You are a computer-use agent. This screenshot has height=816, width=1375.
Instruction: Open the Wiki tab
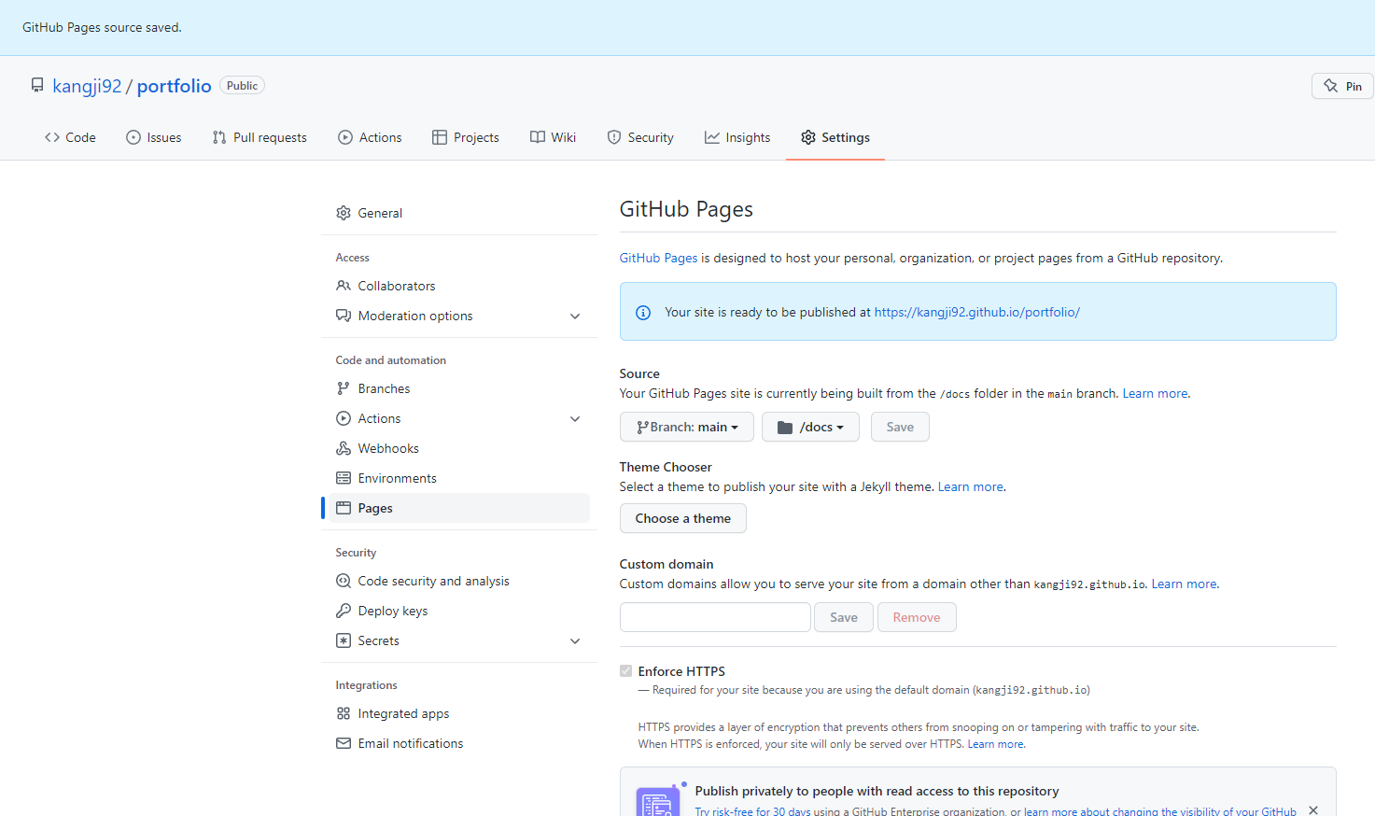coord(554,137)
